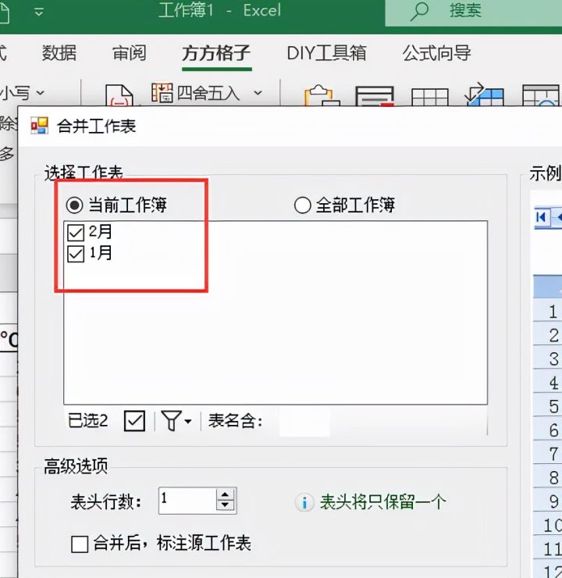The width and height of the screenshot is (562, 578).
Task: Switch to the 方方格子 ribbon tab
Action: [216, 53]
